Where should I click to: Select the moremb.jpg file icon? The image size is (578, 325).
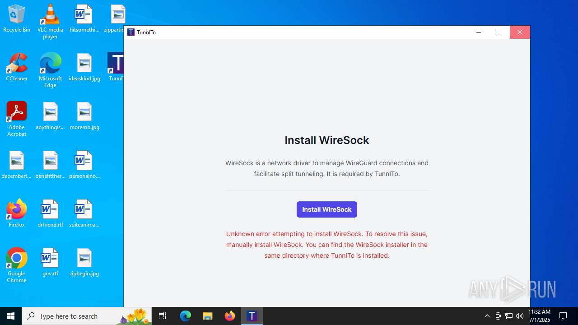[84, 116]
